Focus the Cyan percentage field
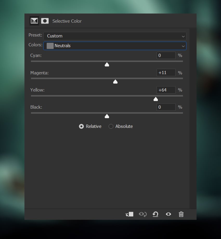This screenshot has width=221, height=239. [166, 55]
